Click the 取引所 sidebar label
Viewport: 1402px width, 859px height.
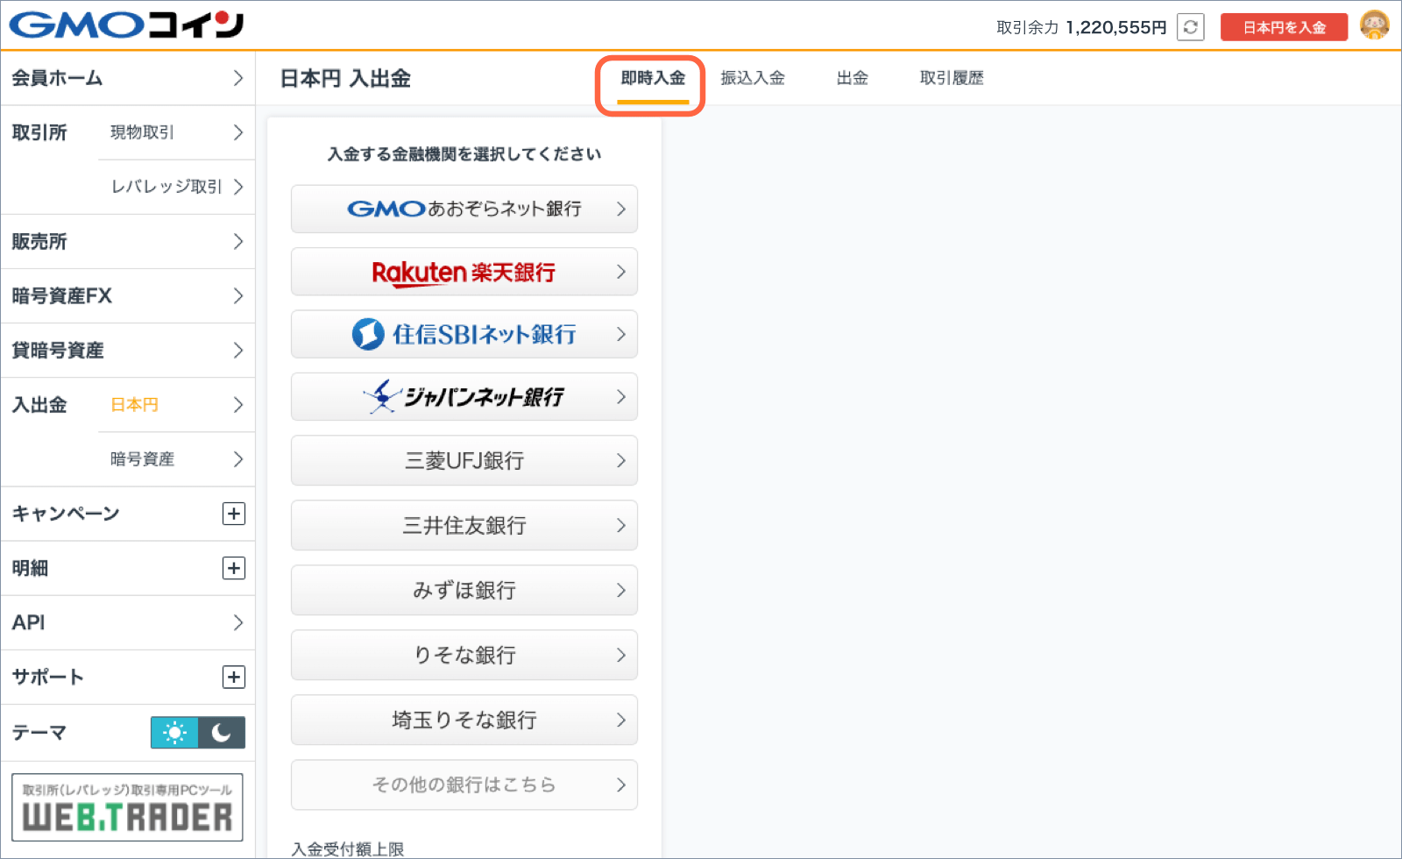coord(39,132)
